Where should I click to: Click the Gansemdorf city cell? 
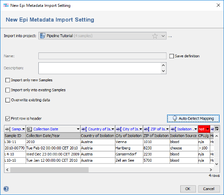click(x=129, y=154)
